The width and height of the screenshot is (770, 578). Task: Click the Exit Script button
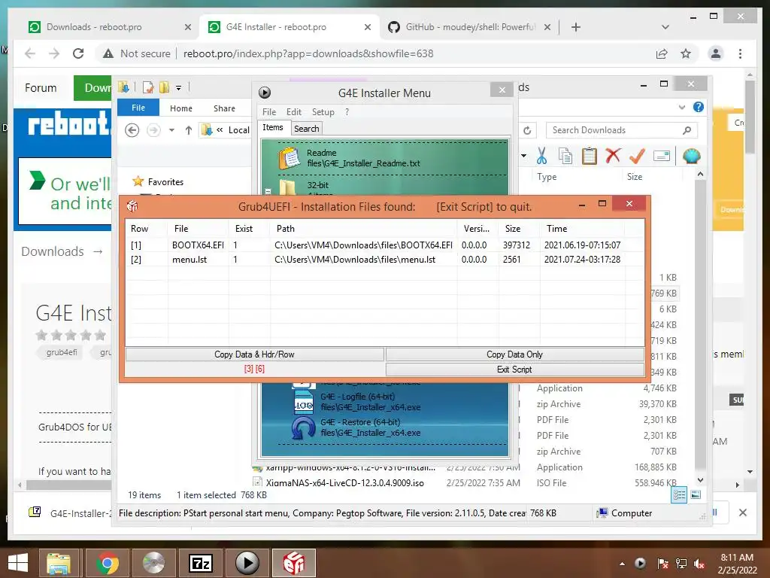[x=514, y=369]
